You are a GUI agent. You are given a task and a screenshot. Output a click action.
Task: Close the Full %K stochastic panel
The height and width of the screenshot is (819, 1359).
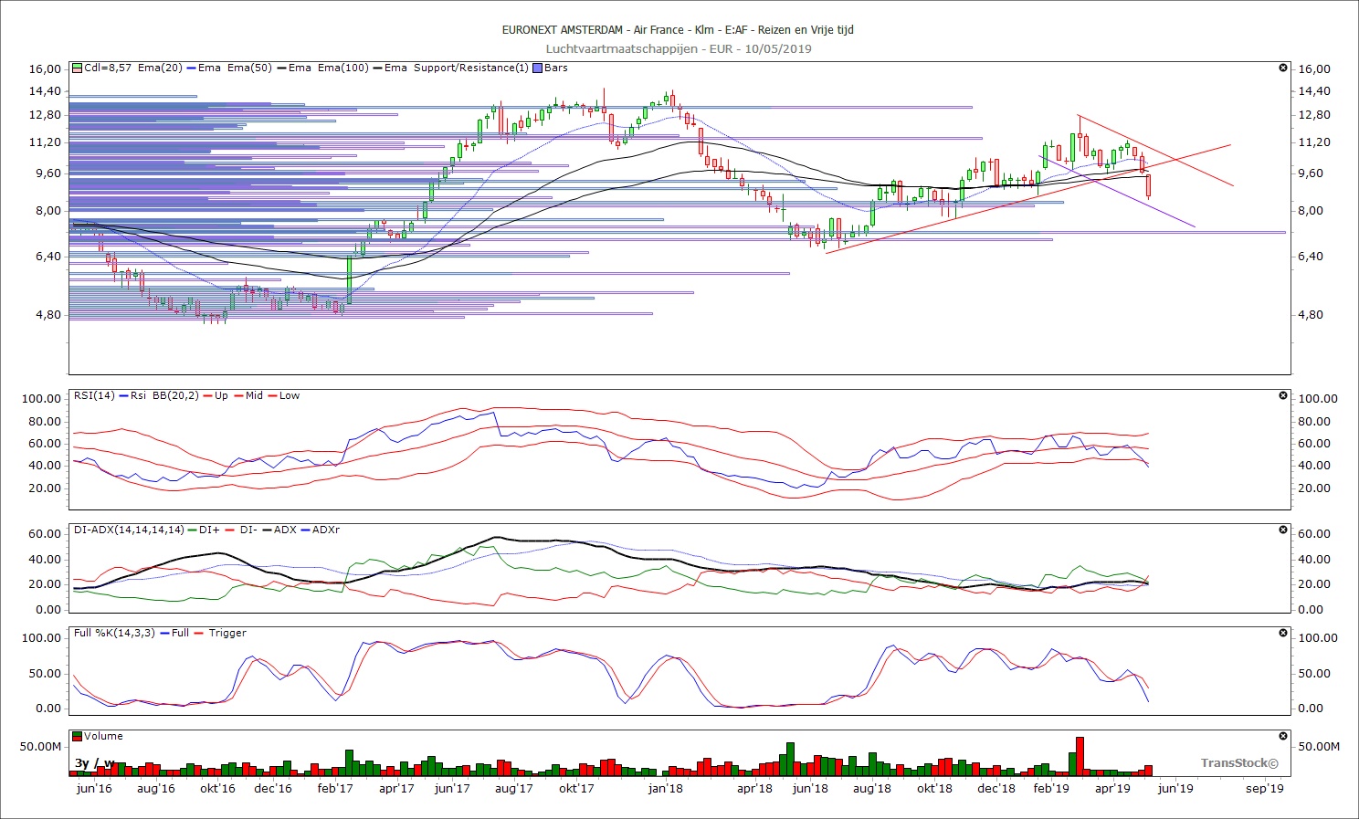point(1282,633)
